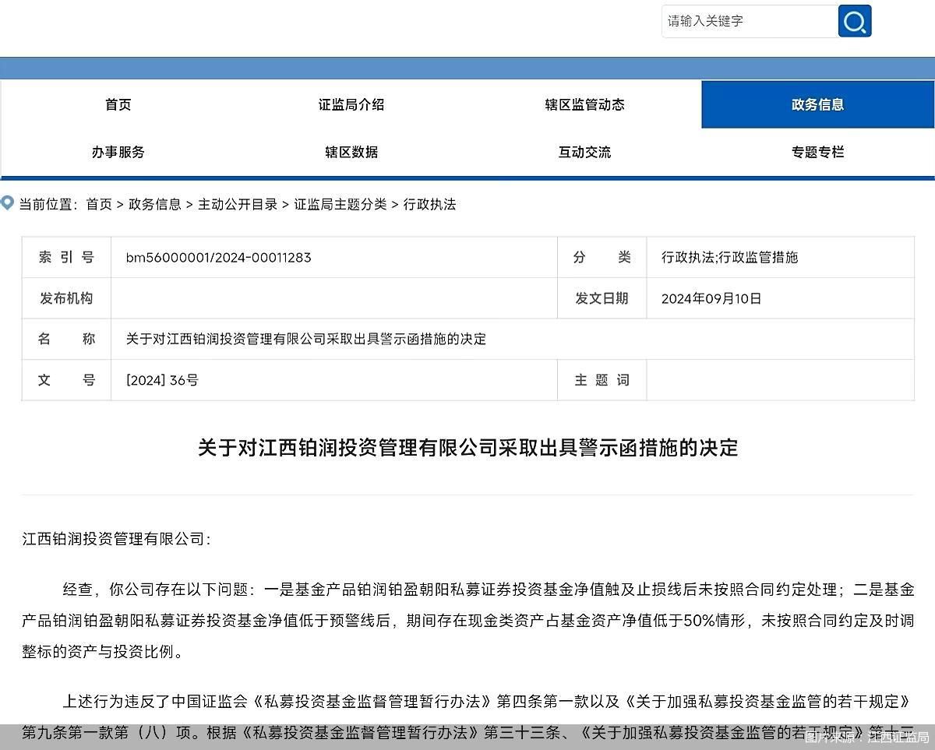Screen dimensions: 935x750
Task: Click the warning letter decision document title
Action: point(467,449)
